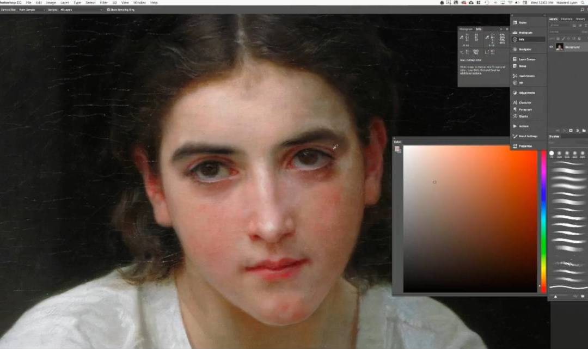Screen dimensions: 588x349
Task: Click the rainbow hue slider strip
Action: (x=543, y=218)
